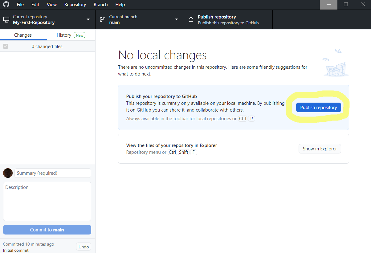Click the branch icon beside Current branch

point(102,19)
